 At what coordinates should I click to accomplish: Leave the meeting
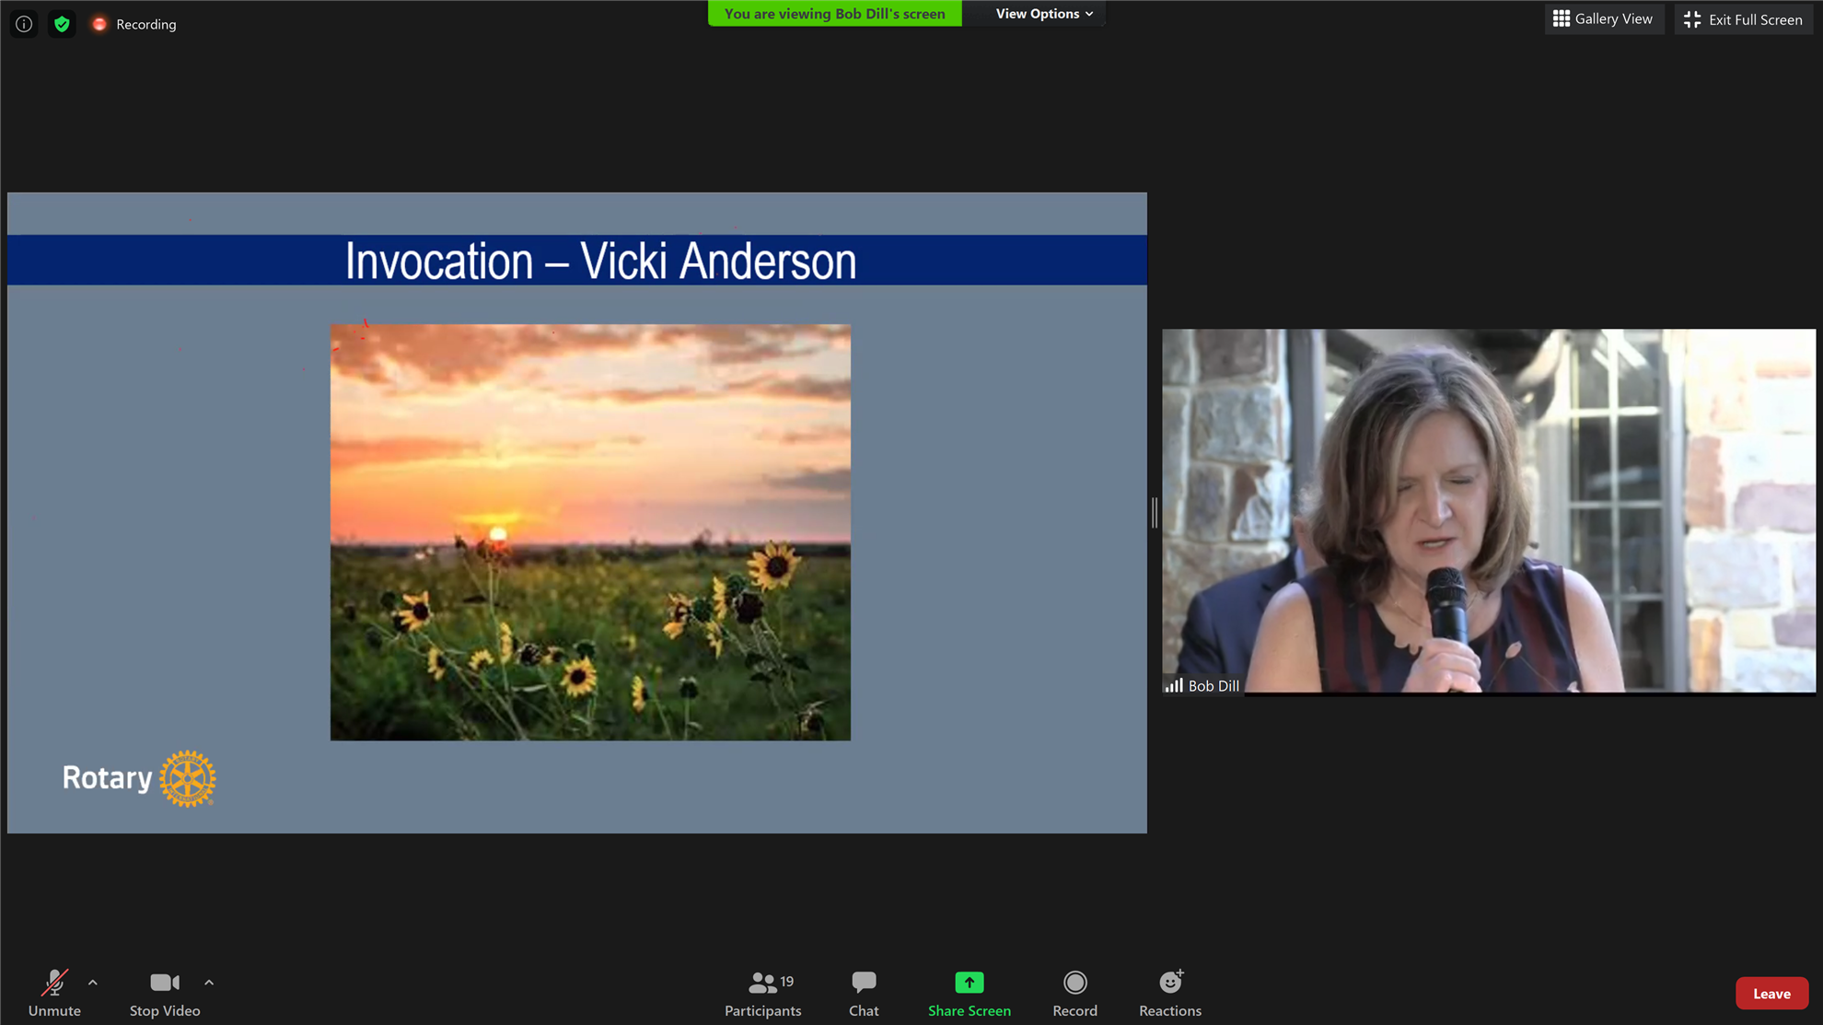(x=1771, y=993)
